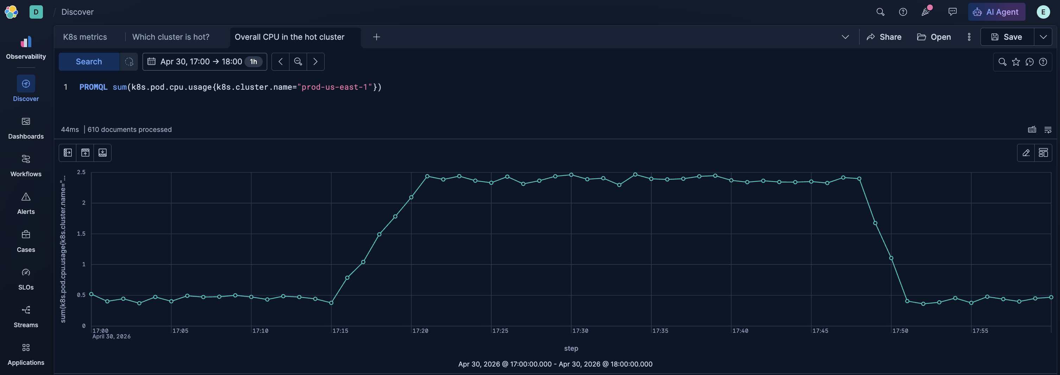Open the help menu in header
This screenshot has height=375, width=1060.
pos(903,12)
